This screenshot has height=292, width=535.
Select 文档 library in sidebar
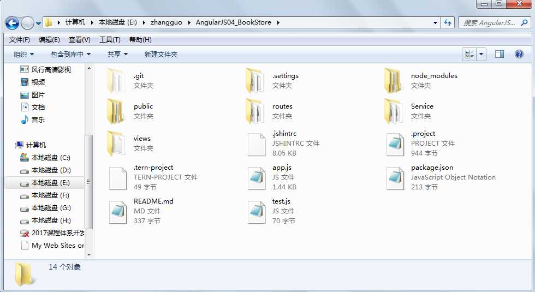tap(33, 107)
